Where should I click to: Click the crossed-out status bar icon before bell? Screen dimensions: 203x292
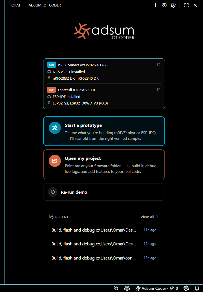pyautogui.click(x=186, y=288)
